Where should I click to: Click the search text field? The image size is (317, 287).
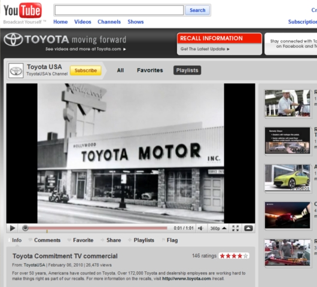tap(119, 10)
